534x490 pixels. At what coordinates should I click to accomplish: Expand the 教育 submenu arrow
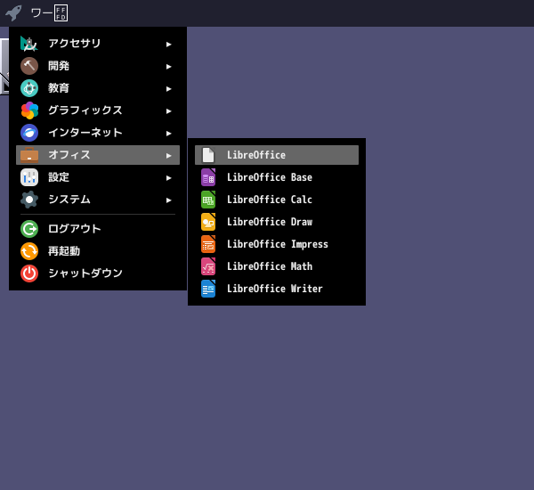pyautogui.click(x=168, y=89)
